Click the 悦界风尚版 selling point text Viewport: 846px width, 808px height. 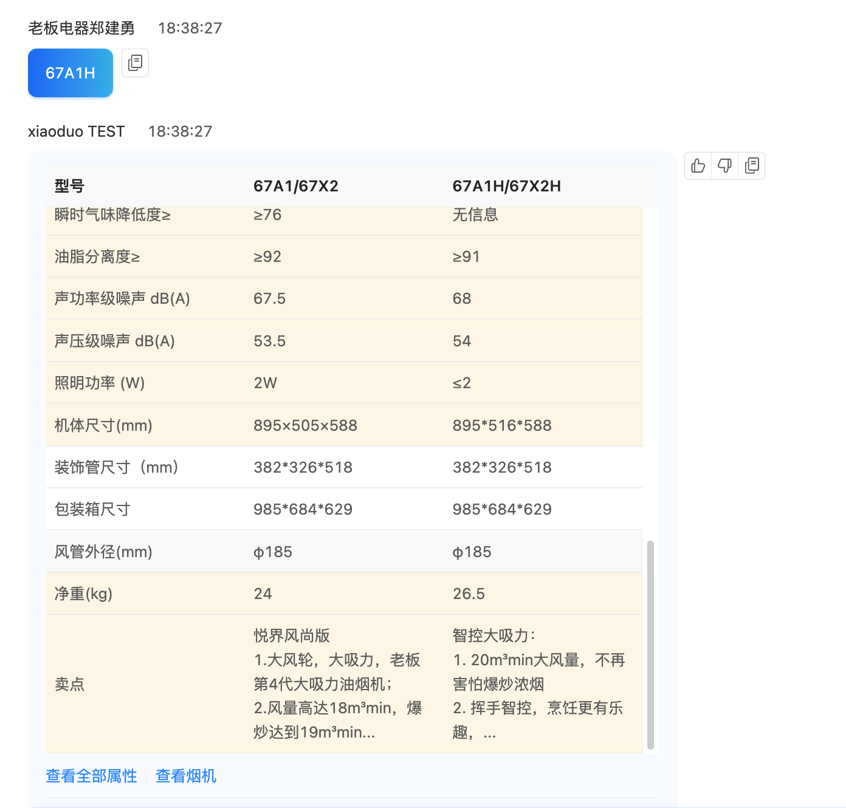click(x=292, y=635)
